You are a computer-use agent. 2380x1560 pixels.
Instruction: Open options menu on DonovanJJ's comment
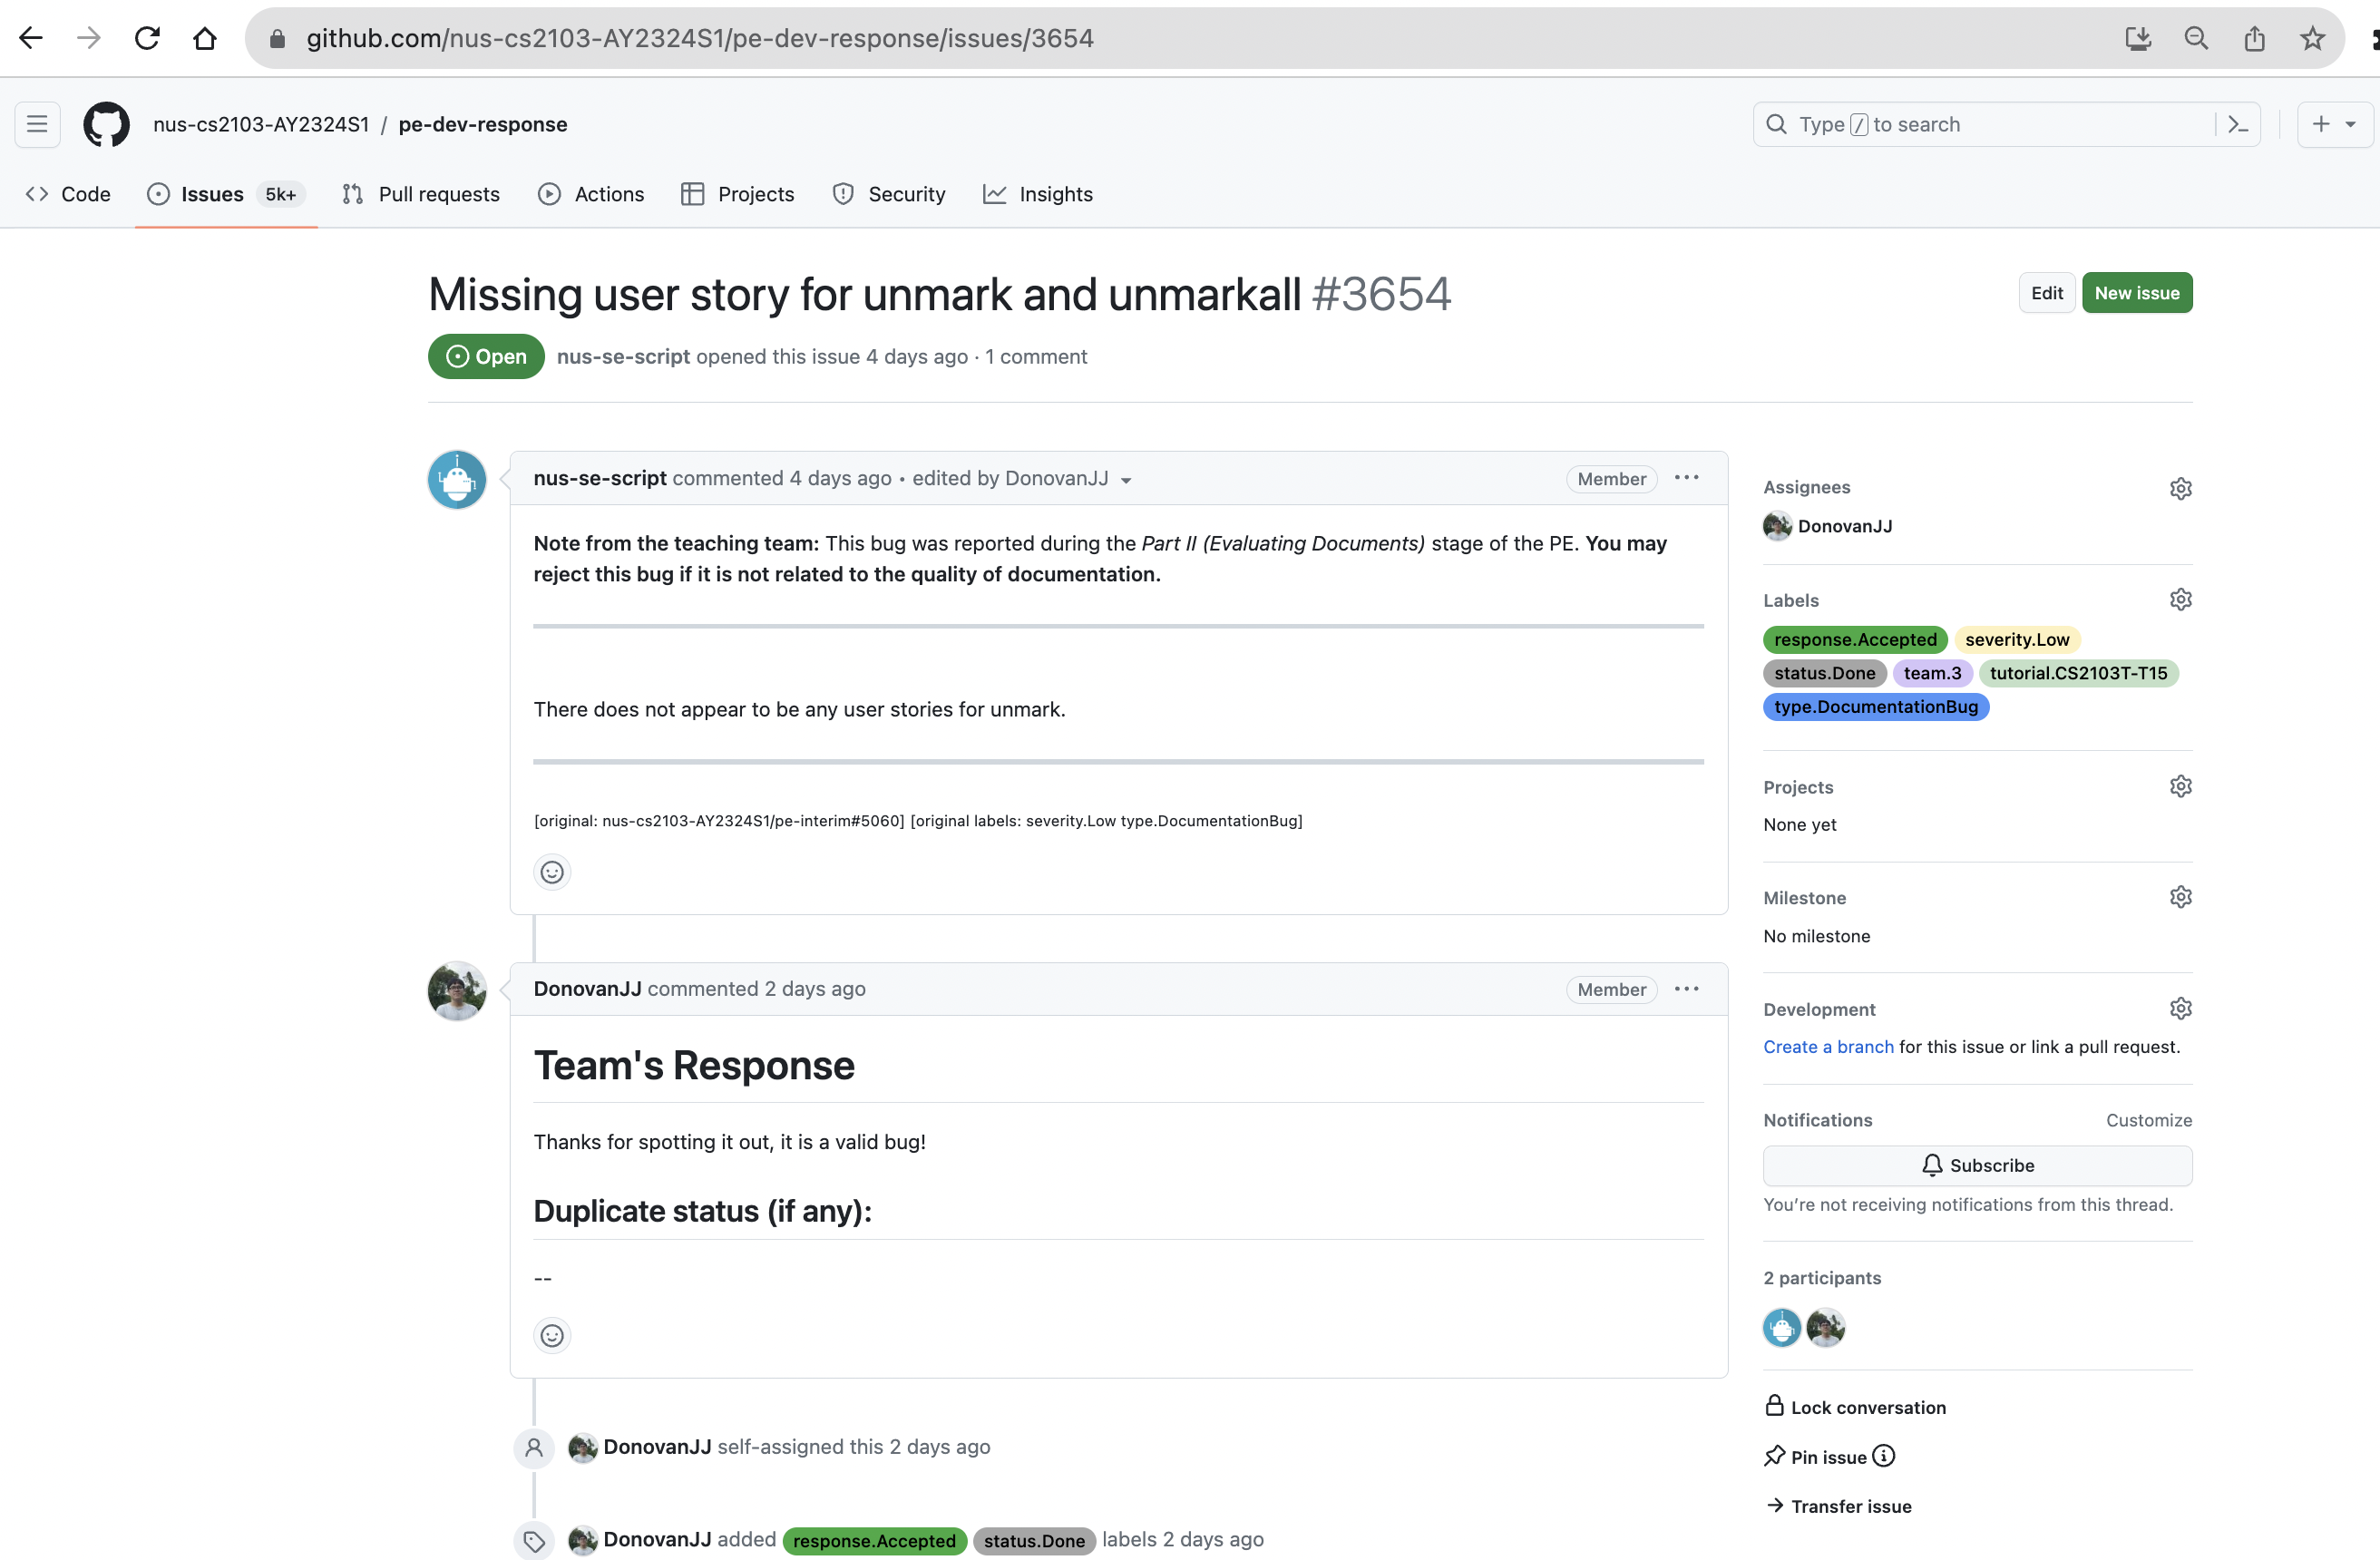[1686, 989]
